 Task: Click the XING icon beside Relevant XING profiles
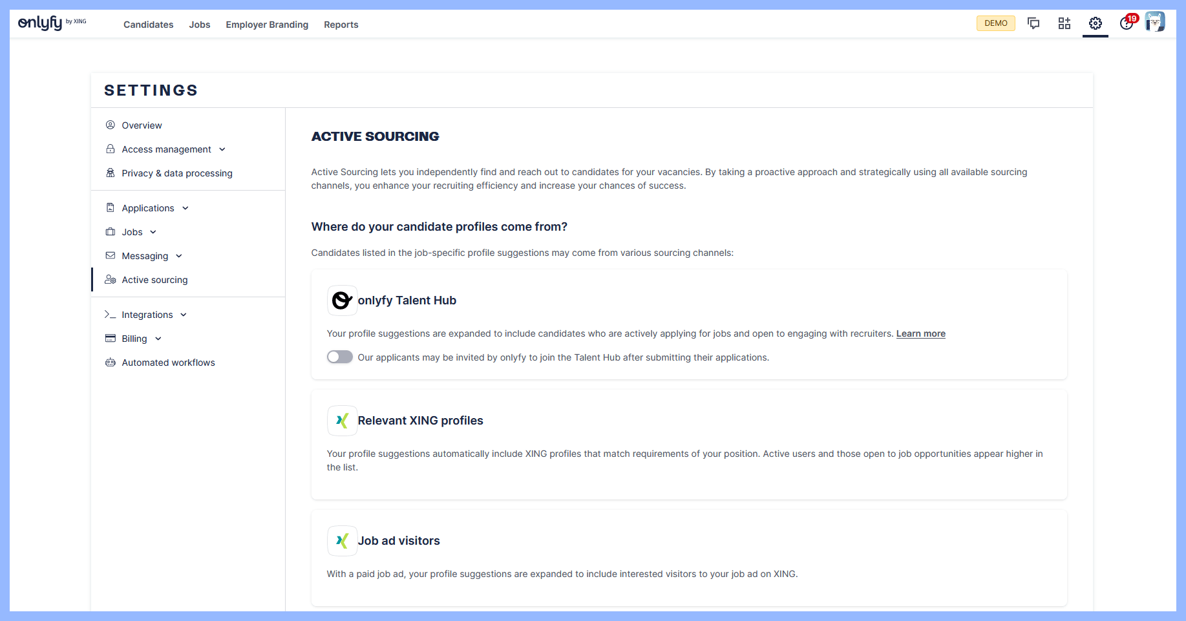coord(342,421)
